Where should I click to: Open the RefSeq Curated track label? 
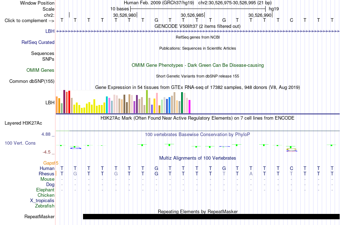(x=38, y=42)
